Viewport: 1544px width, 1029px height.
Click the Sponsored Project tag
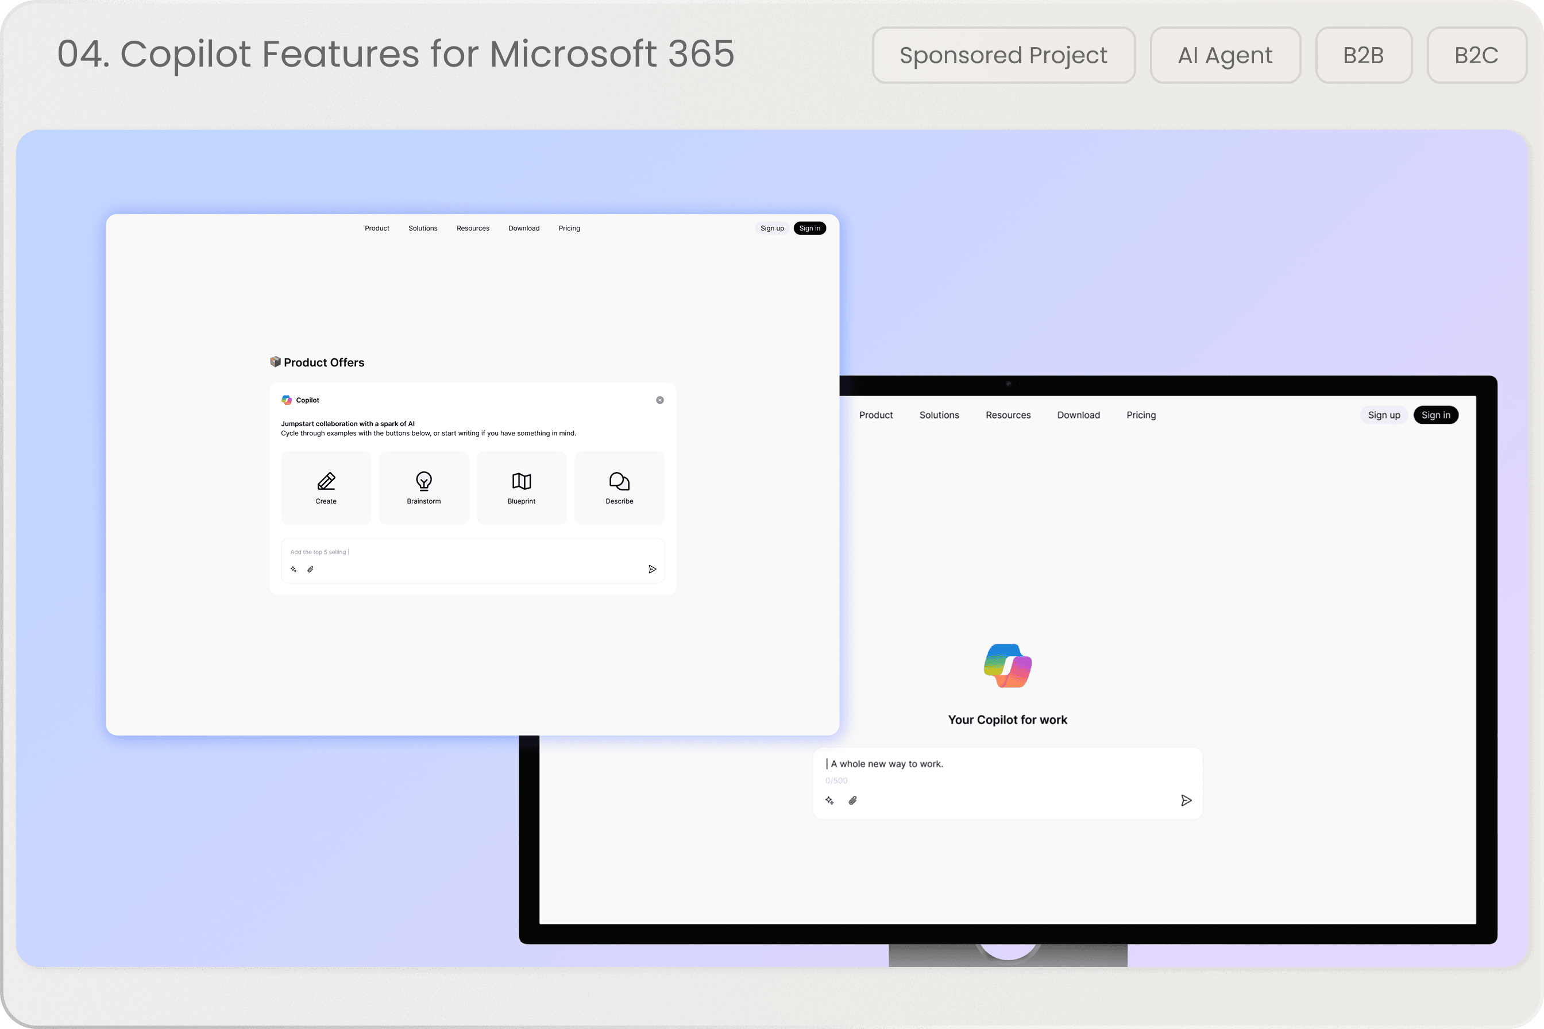(1003, 55)
